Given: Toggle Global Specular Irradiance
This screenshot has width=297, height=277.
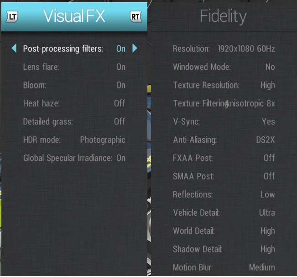Looking at the screenshot, I should pyautogui.click(x=120, y=158).
